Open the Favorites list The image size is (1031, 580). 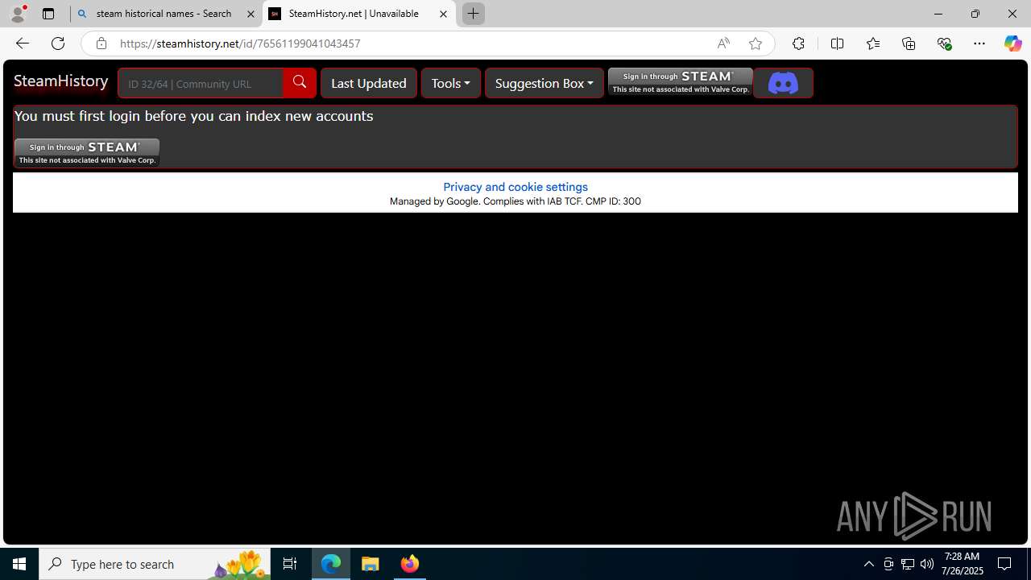click(873, 43)
